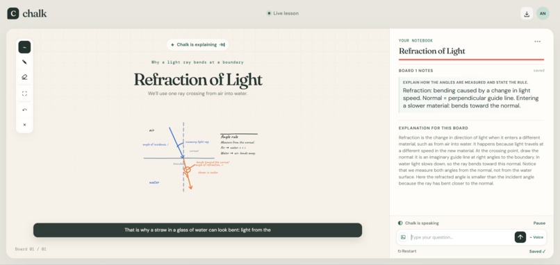Click the 'Board 01 / 01' counter
Image resolution: width=560 pixels, height=265 pixels.
31,249
